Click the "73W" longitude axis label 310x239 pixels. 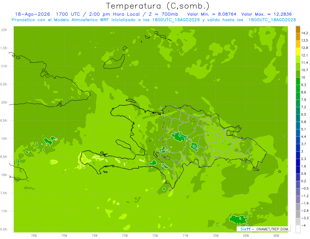(x=125, y=236)
